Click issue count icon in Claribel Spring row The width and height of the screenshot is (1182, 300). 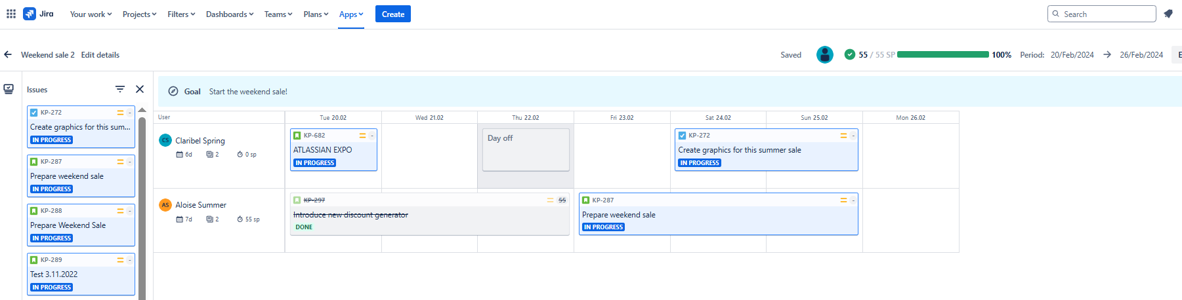pos(210,155)
